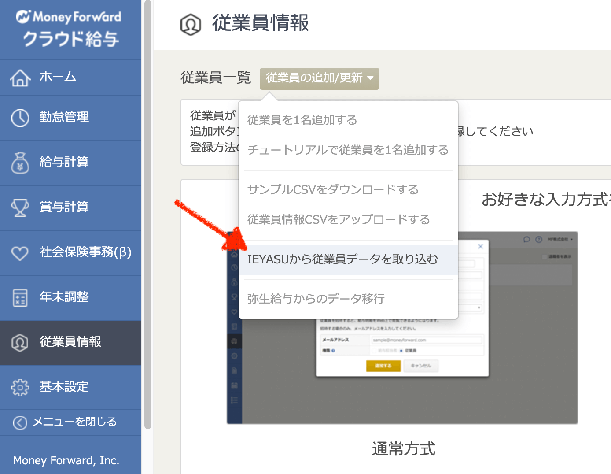Click the 通常方式 tutorial preview image
This screenshot has width=611, height=474.
point(402,328)
